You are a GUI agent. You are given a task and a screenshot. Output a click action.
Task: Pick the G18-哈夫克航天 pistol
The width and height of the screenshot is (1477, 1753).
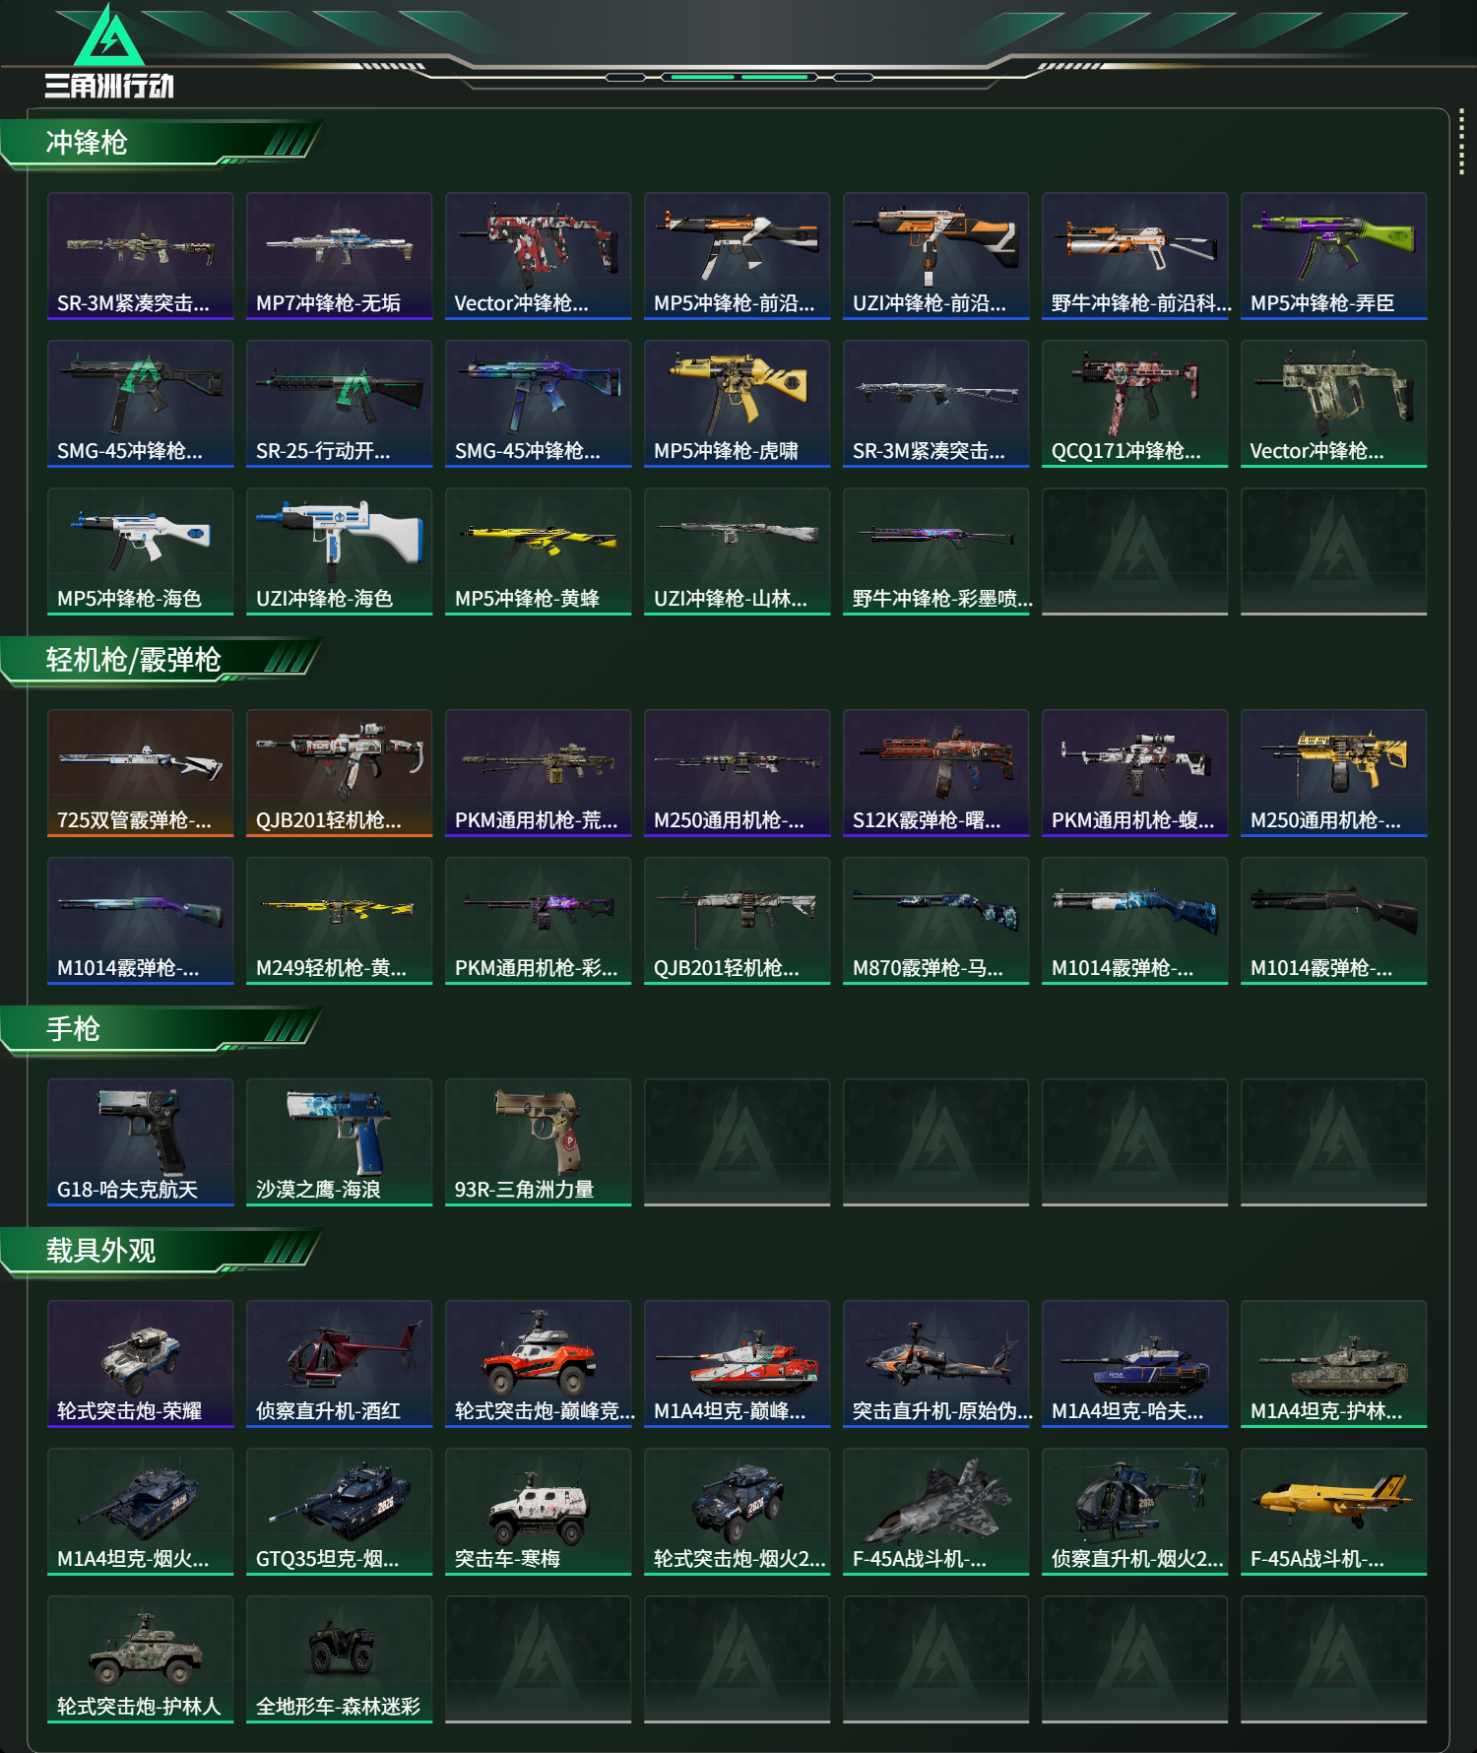pyautogui.click(x=140, y=1142)
